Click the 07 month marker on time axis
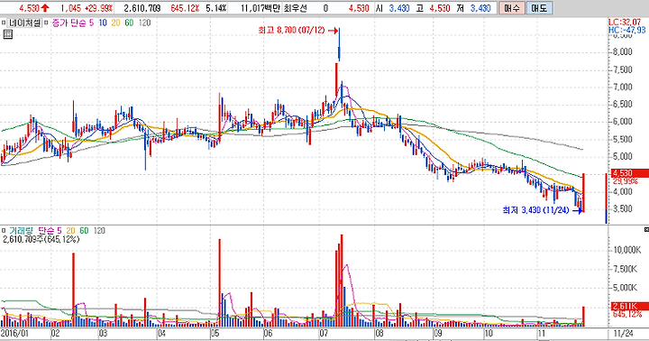The width and height of the screenshot is (649, 341). tap(324, 333)
